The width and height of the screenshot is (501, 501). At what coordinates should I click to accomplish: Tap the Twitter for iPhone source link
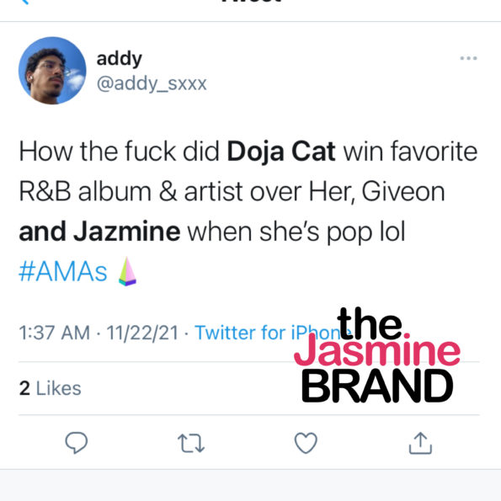(x=269, y=333)
